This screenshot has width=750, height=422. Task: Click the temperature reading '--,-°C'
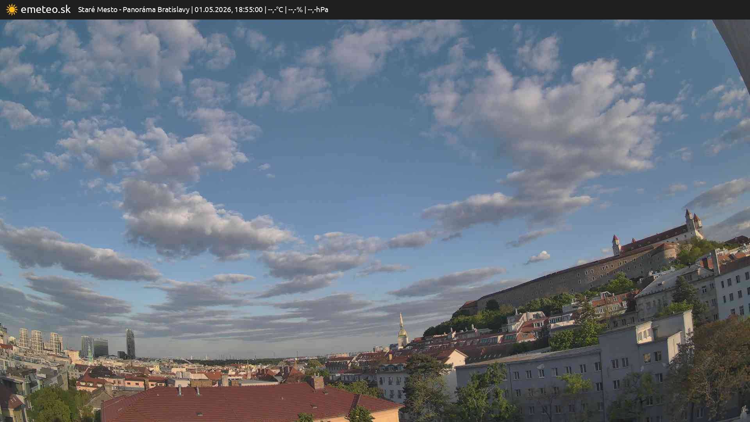point(275,9)
